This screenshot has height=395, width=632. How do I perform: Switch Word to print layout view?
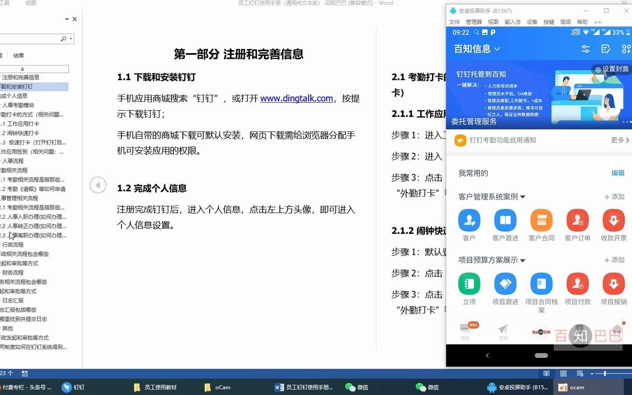click(563, 373)
